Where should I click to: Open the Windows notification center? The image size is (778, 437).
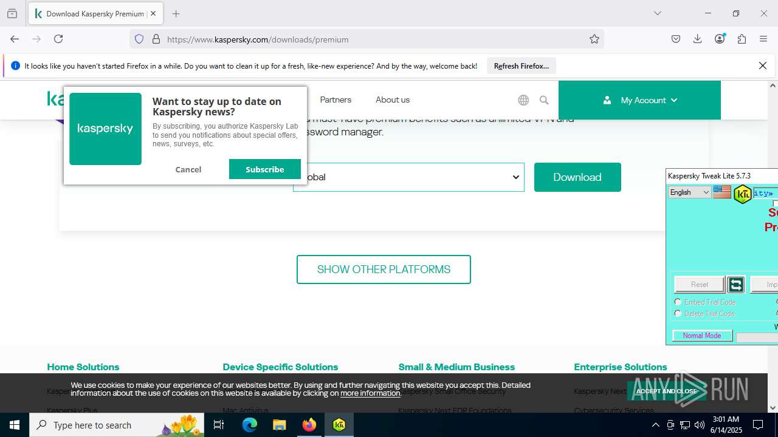coord(758,425)
